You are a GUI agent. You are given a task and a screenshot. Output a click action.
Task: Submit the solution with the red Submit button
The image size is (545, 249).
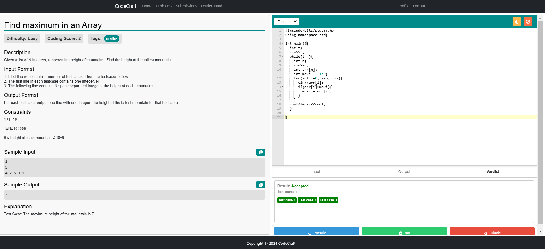point(492,231)
